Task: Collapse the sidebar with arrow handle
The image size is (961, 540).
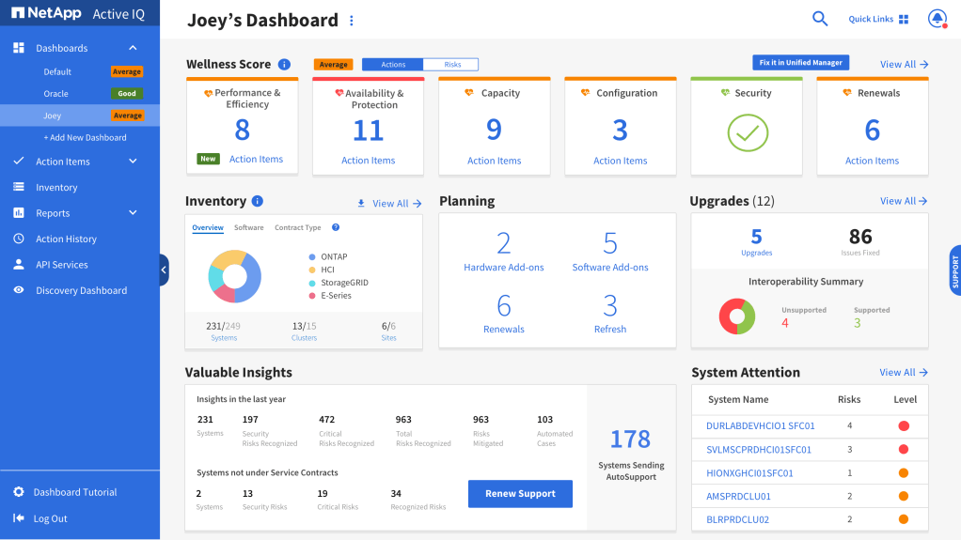Action: (x=164, y=270)
